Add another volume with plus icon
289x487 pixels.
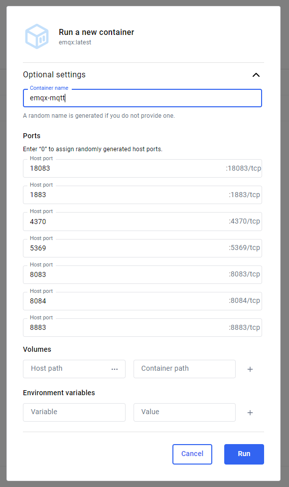click(x=250, y=369)
